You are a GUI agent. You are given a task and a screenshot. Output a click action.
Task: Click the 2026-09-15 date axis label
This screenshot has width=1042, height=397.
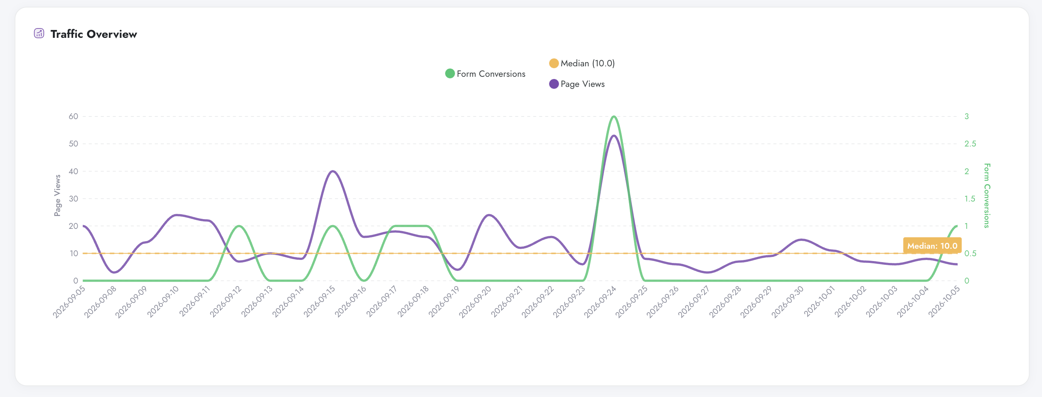[319, 301]
